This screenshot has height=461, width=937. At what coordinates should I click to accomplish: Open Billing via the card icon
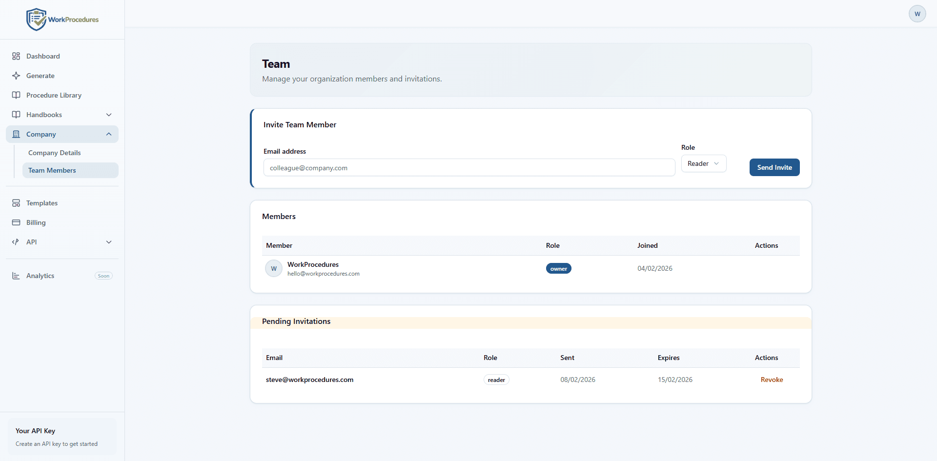tap(16, 222)
